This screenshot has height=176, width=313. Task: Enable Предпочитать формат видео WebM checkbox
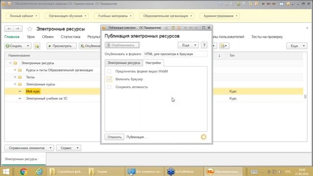pyautogui.click(x=109, y=71)
